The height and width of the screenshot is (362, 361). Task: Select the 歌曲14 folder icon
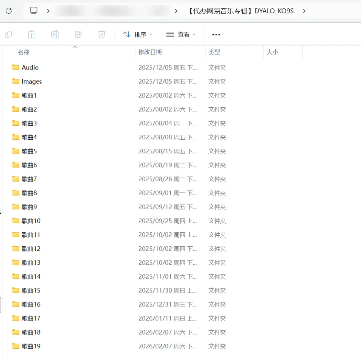coord(16,276)
